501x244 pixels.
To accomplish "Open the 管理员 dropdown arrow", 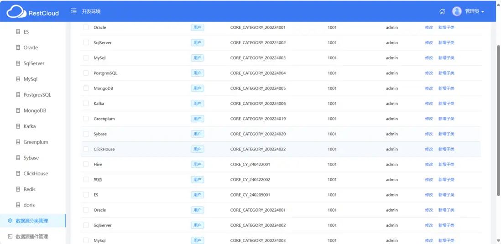I will coord(482,12).
